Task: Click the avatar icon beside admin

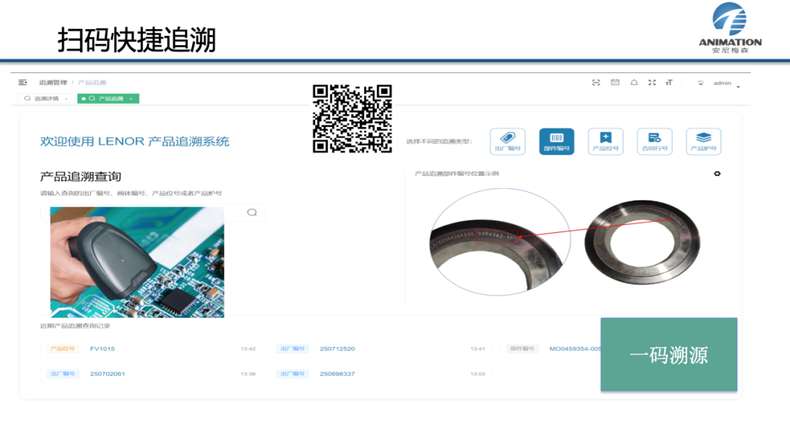Action: [700, 83]
